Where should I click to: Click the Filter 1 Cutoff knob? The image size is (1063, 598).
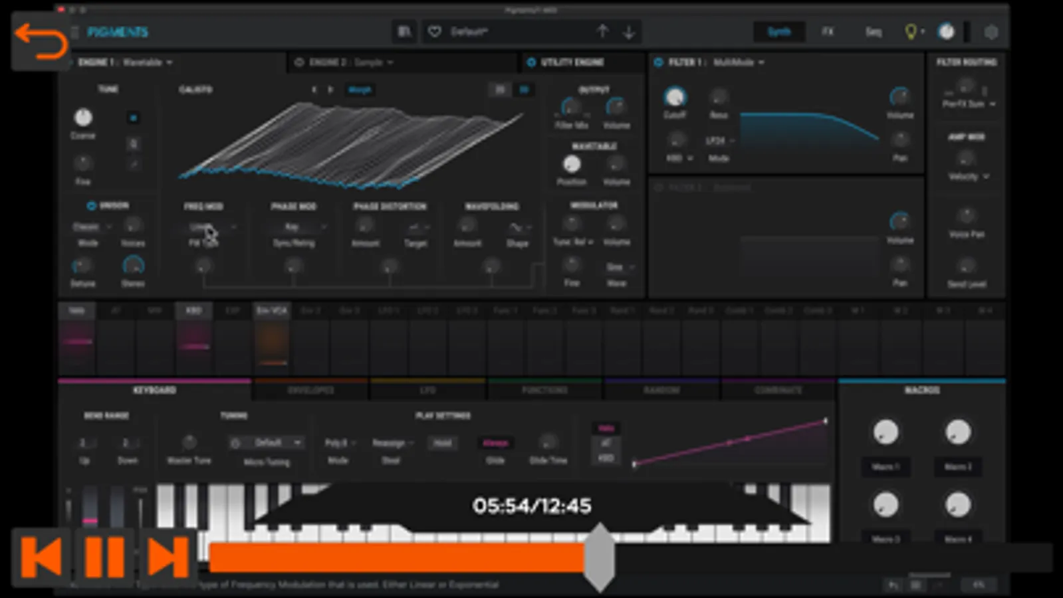(x=675, y=97)
